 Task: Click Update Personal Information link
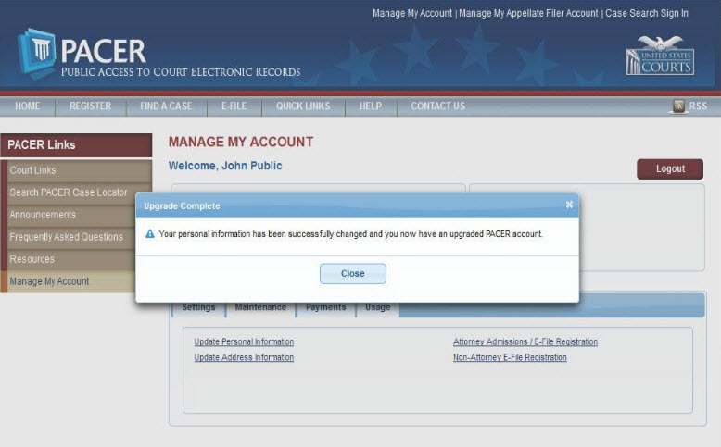[244, 341]
